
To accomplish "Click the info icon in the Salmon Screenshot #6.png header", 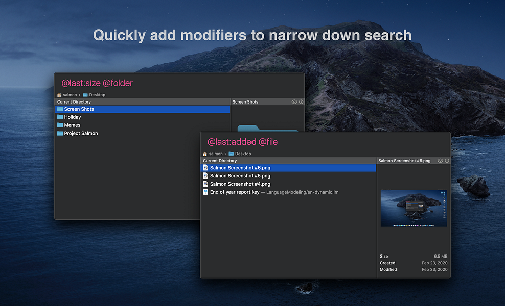I will coord(447,161).
